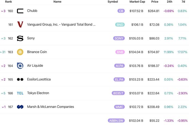Sort by the 24h column header
The image size is (189, 125).
coord(170,2)
